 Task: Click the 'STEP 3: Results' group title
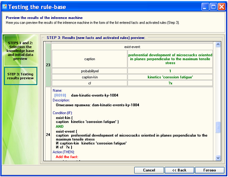(96, 38)
